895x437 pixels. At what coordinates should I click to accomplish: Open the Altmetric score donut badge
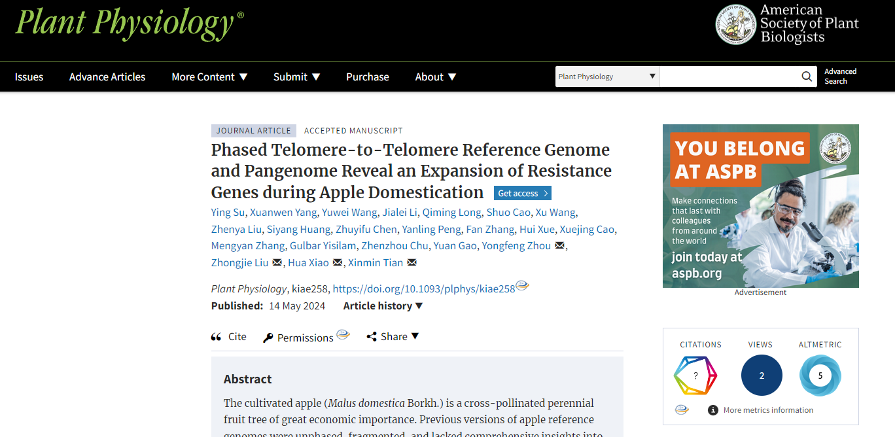820,376
